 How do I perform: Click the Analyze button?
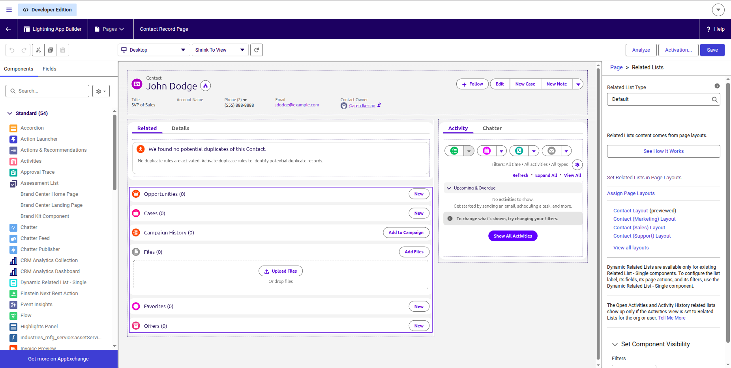pos(641,50)
